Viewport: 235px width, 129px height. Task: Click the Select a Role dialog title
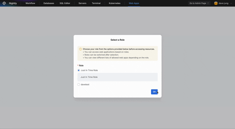point(117,40)
